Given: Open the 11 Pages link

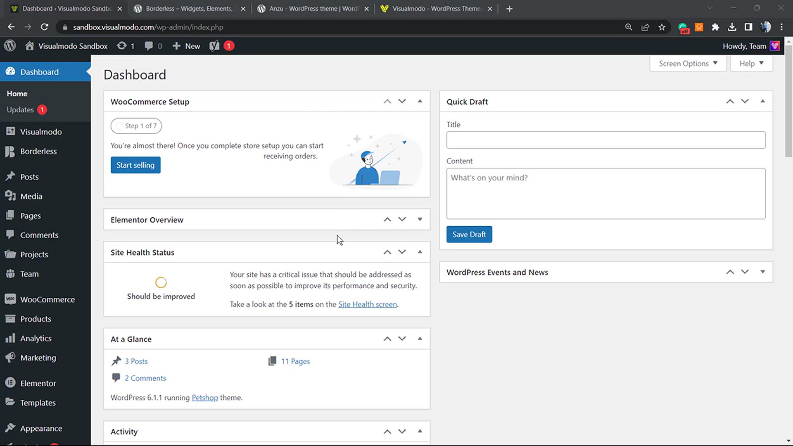Looking at the screenshot, I should [296, 361].
